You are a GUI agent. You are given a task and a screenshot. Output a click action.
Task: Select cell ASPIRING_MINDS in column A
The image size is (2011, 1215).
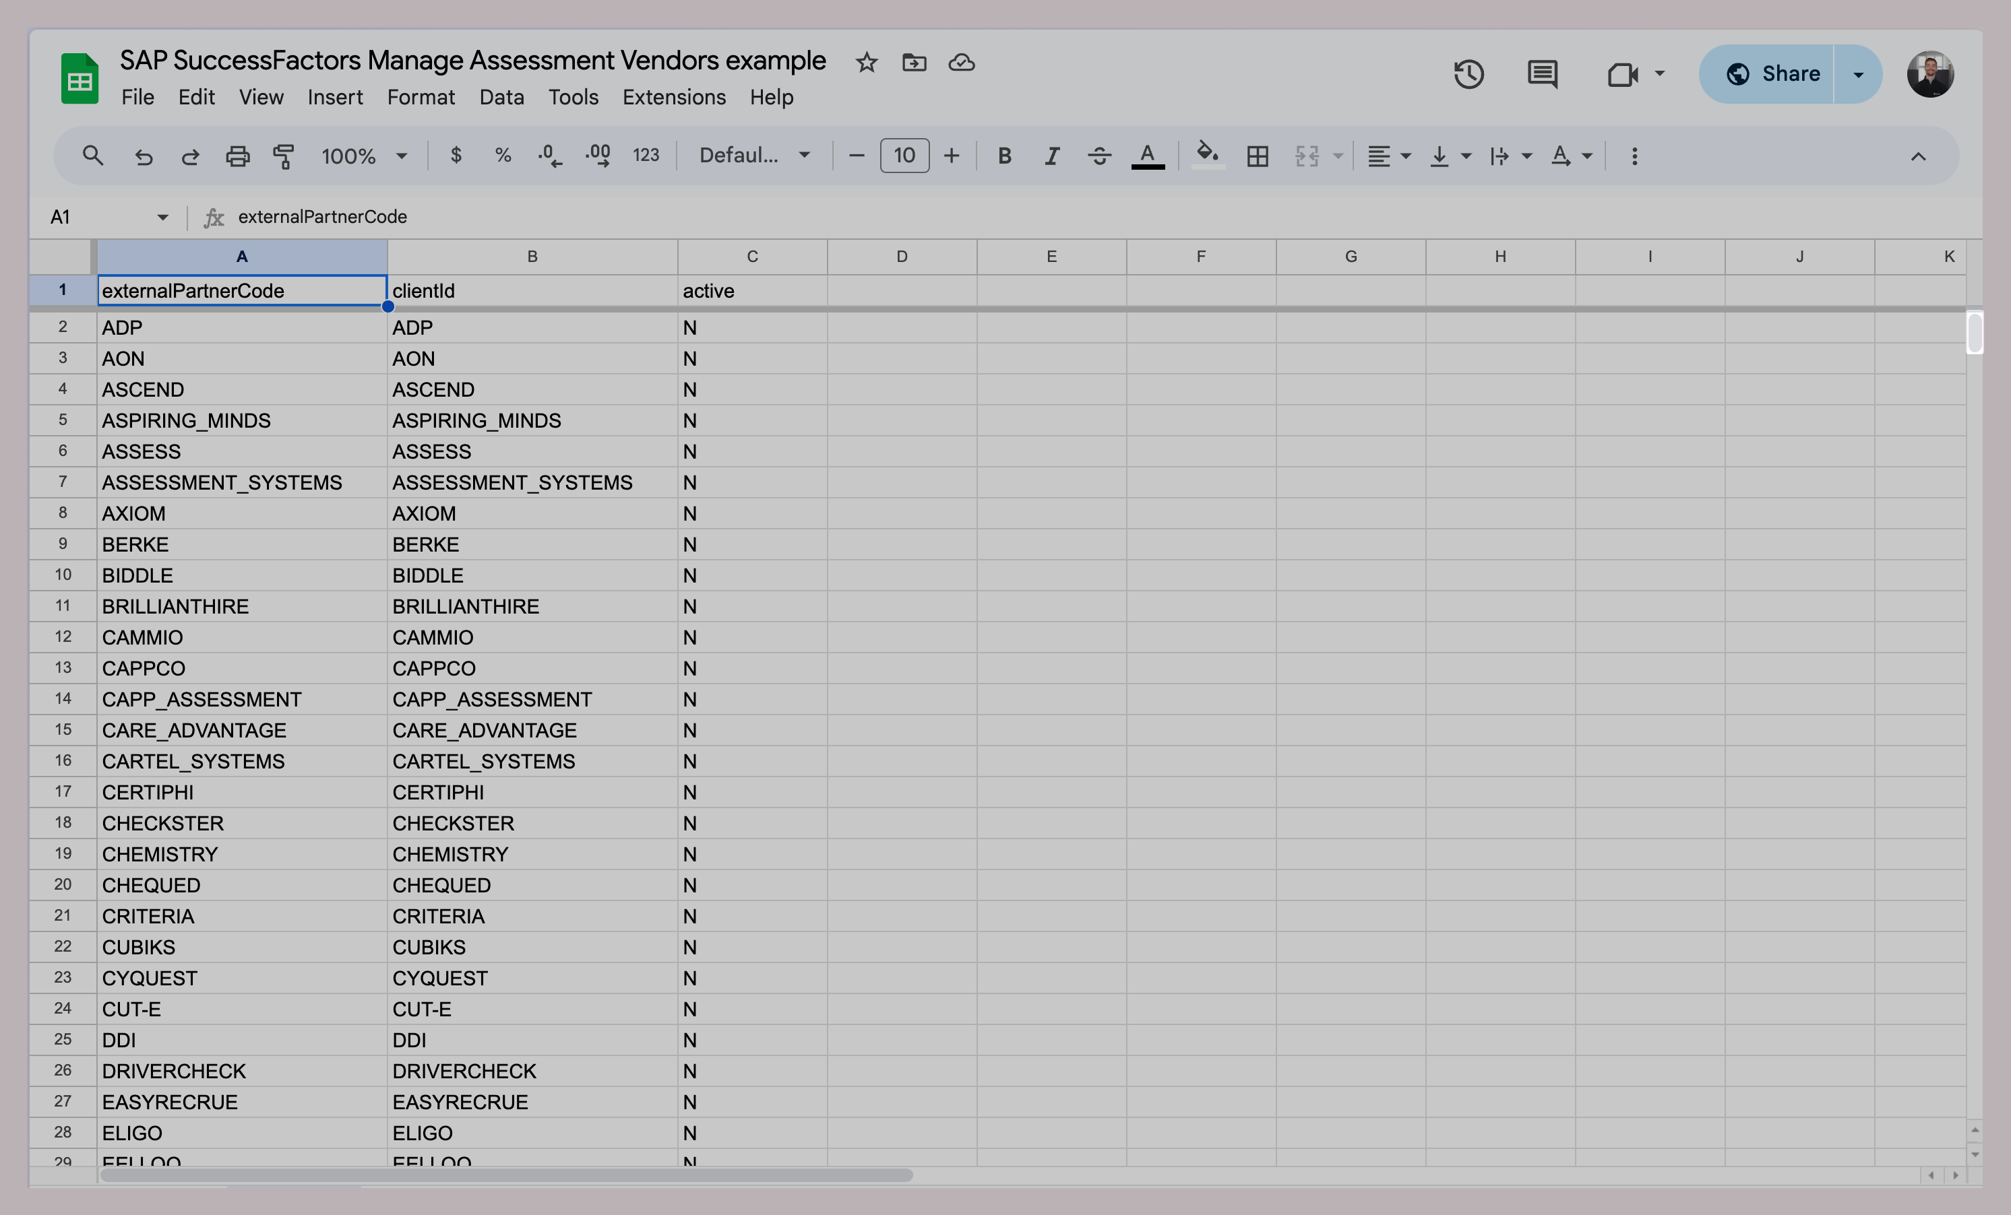[x=241, y=420]
